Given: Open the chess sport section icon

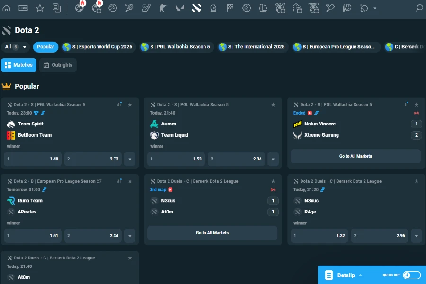Looking at the screenshot, I should pyautogui.click(x=213, y=8).
